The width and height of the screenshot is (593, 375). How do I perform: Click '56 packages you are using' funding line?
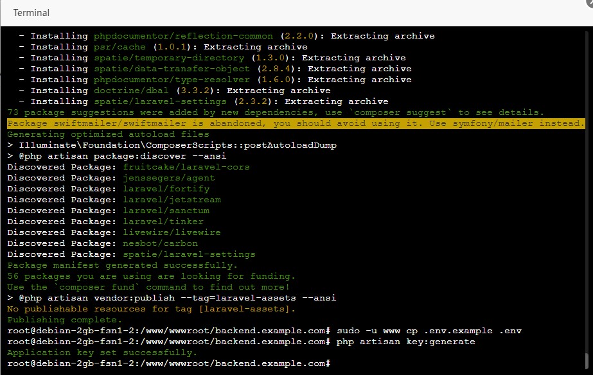(151, 276)
